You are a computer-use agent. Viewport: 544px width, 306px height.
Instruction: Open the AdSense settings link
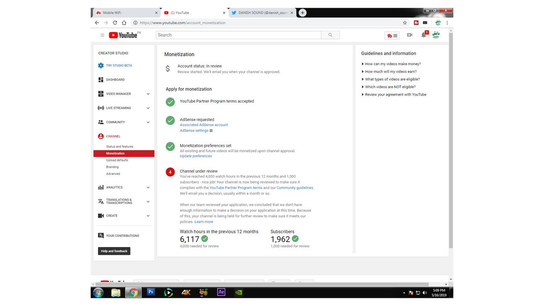[194, 131]
